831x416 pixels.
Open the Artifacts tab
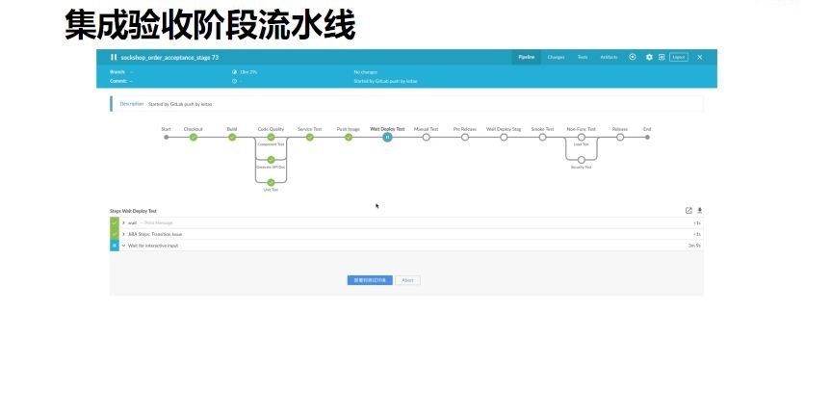click(610, 57)
